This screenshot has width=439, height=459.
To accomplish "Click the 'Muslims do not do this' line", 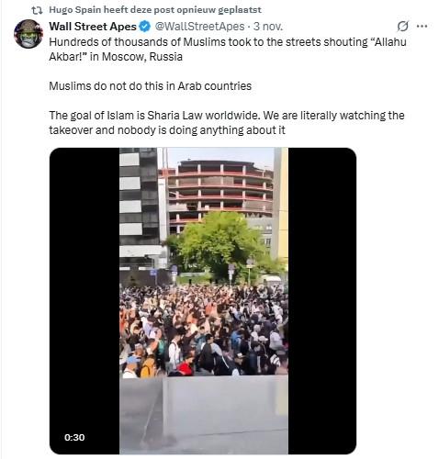I will [150, 86].
